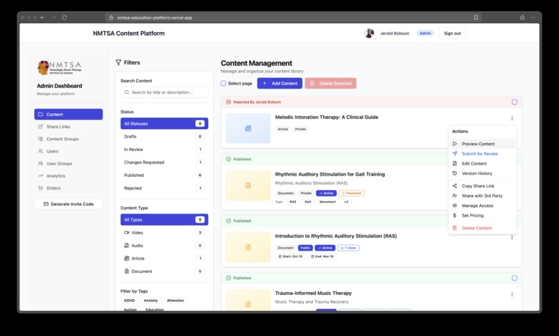This screenshot has width=559, height=336.
Task: Click the Admin role badge
Action: click(x=425, y=33)
